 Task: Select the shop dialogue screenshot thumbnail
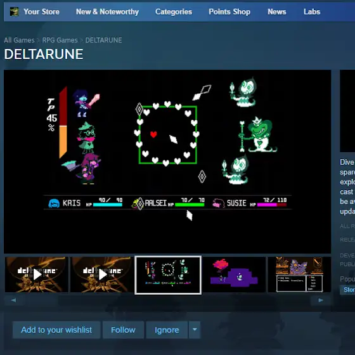[299, 274]
